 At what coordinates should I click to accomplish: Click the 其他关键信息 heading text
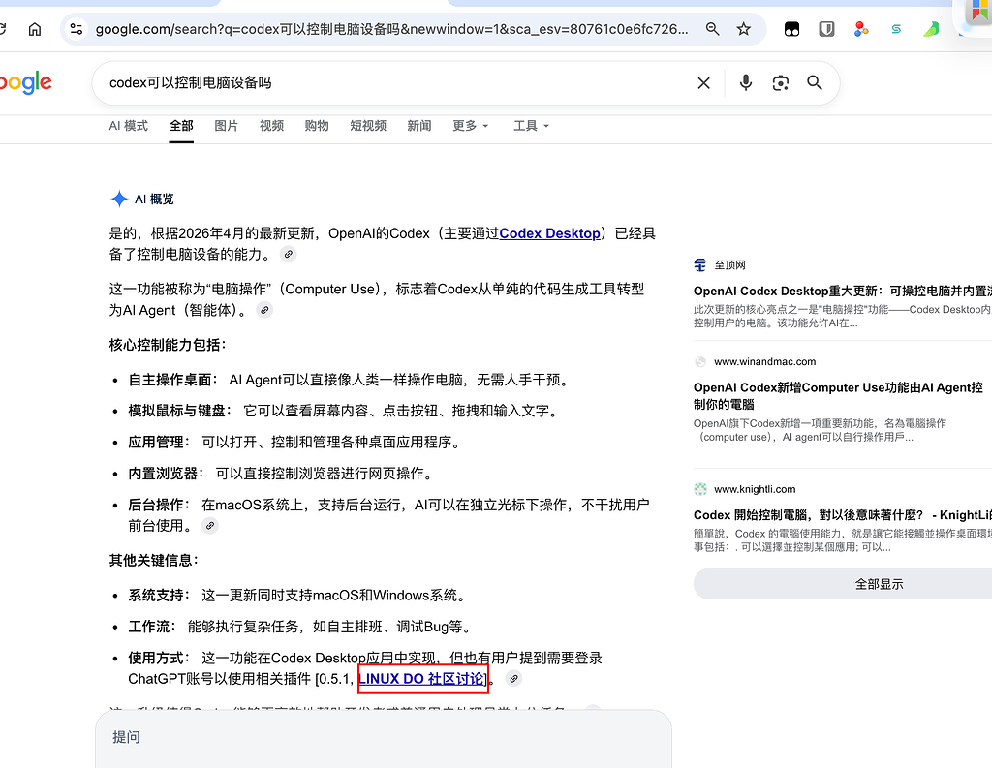coord(154,561)
